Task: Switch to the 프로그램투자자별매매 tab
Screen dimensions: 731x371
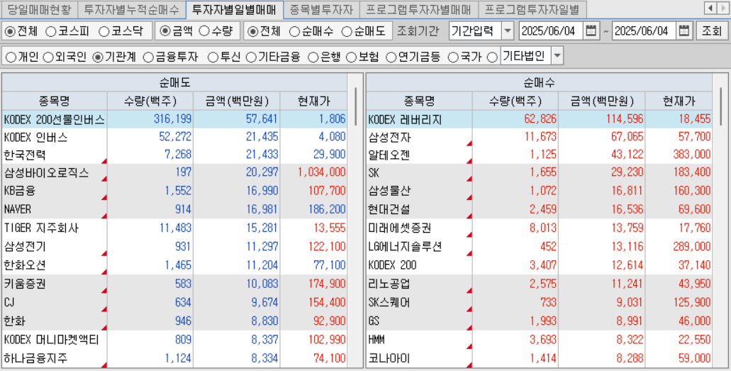Action: click(418, 9)
